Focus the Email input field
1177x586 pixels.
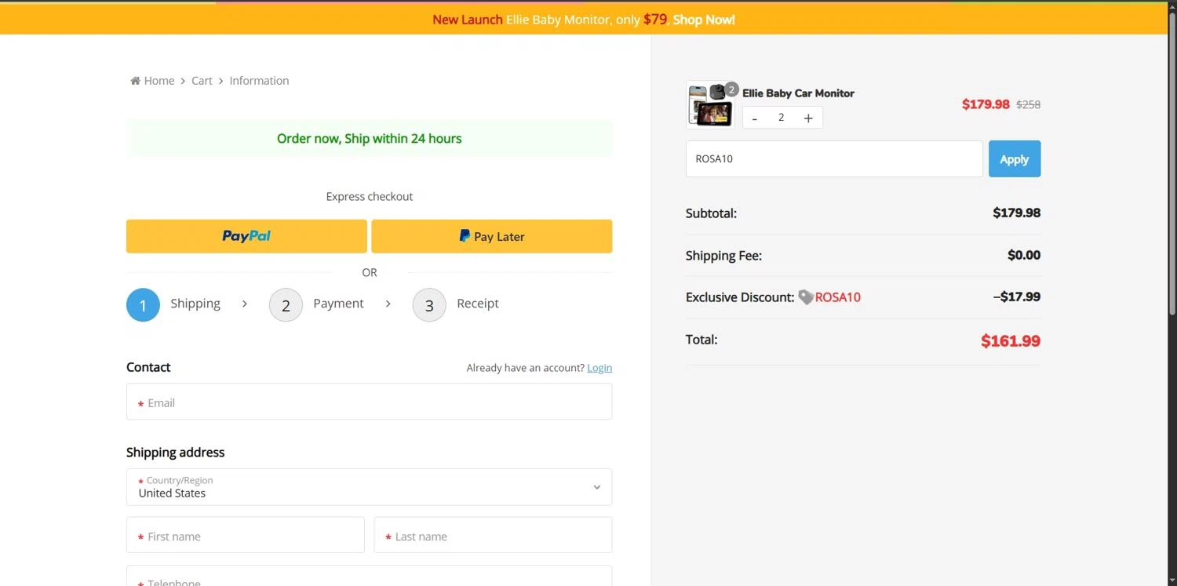pos(369,402)
